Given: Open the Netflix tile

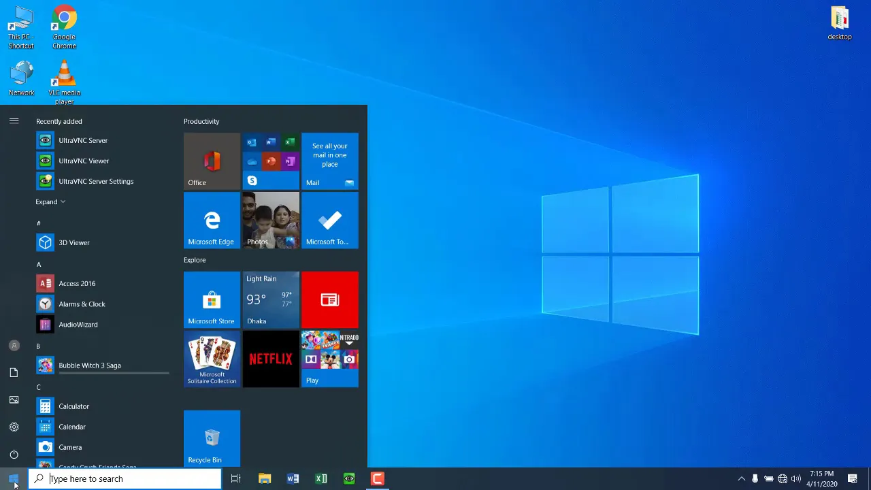Looking at the screenshot, I should pos(271,359).
